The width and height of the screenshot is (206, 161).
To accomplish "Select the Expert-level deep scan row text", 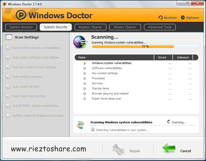I will (106, 99).
